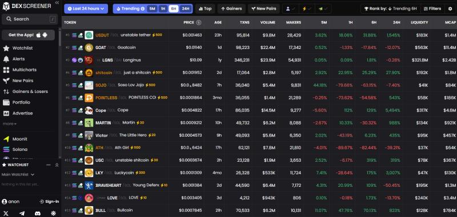Switch trending to 5M
The height and width of the screenshot is (217, 457).
pos(152,9)
